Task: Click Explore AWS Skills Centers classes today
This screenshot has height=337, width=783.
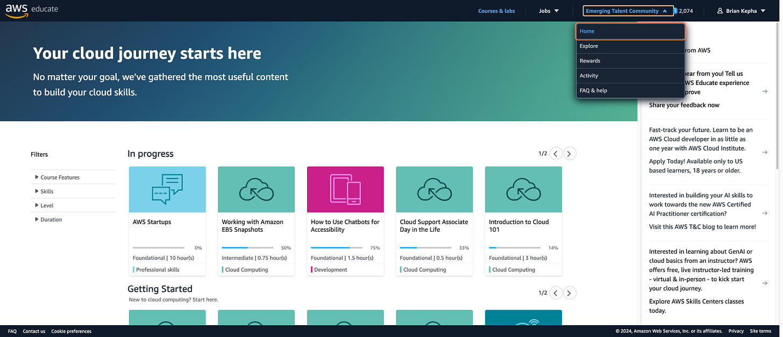Action: pyautogui.click(x=696, y=306)
